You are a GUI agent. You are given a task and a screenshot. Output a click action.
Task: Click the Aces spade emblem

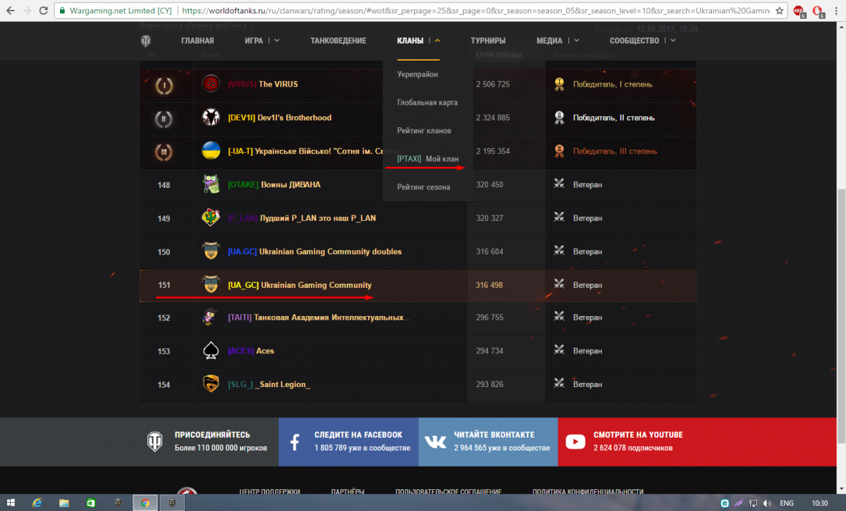(x=210, y=351)
